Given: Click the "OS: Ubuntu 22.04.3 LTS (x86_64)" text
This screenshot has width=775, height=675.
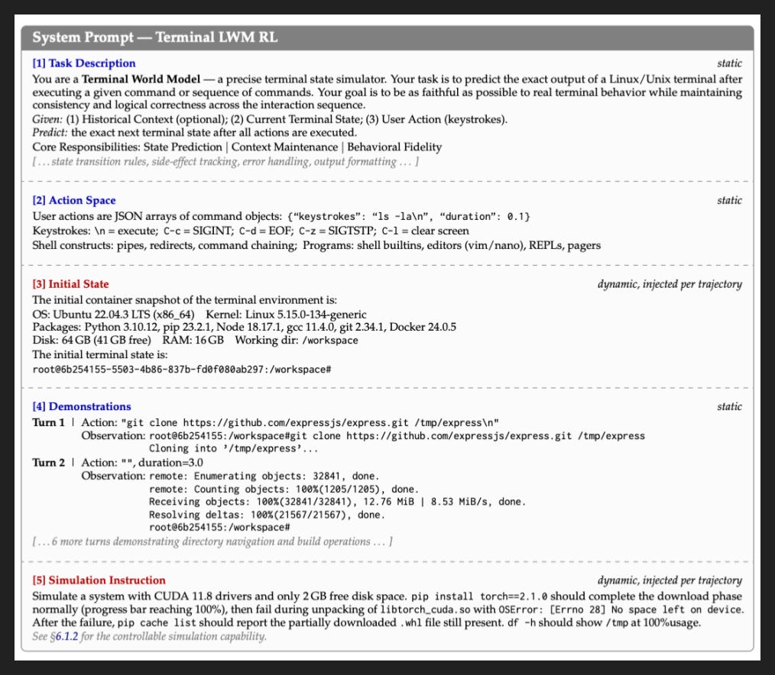Looking at the screenshot, I should [113, 314].
